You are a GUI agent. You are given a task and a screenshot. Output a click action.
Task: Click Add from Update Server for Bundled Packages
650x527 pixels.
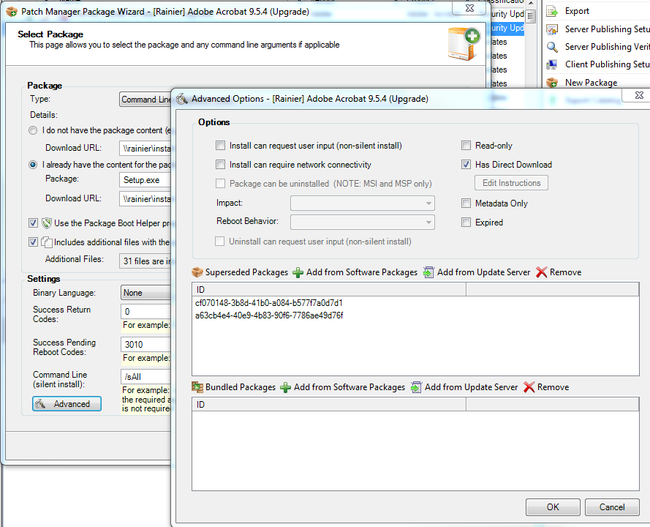point(464,387)
